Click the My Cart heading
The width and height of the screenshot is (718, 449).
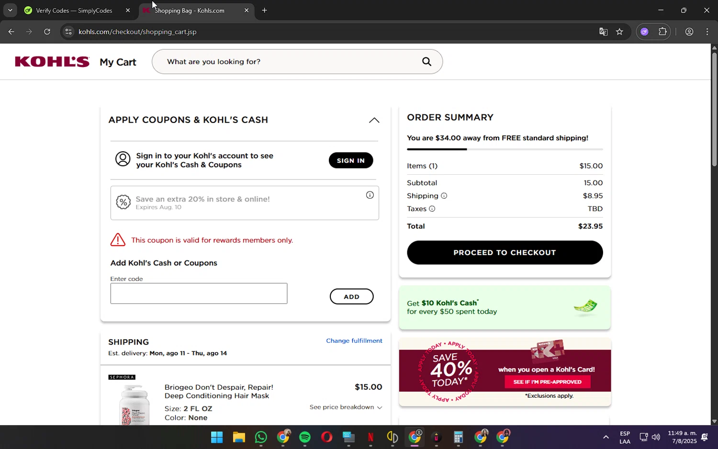point(118,62)
